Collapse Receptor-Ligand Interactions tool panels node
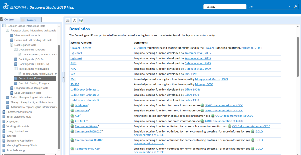The image size is (301, 155). 8,31
